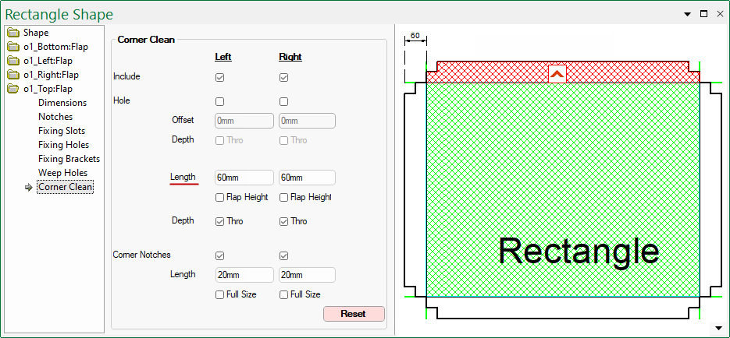
Task: Toggle the Left Corner Notches checkbox
Action: pos(219,255)
